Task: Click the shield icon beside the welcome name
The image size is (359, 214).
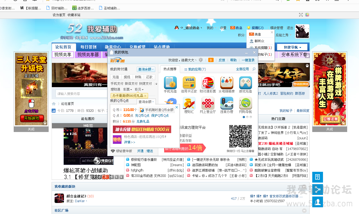Action: 200,60
